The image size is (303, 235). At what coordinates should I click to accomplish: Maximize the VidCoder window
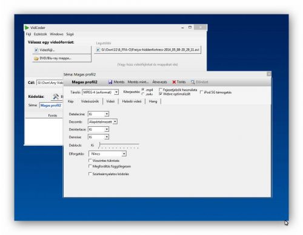pos(190,27)
